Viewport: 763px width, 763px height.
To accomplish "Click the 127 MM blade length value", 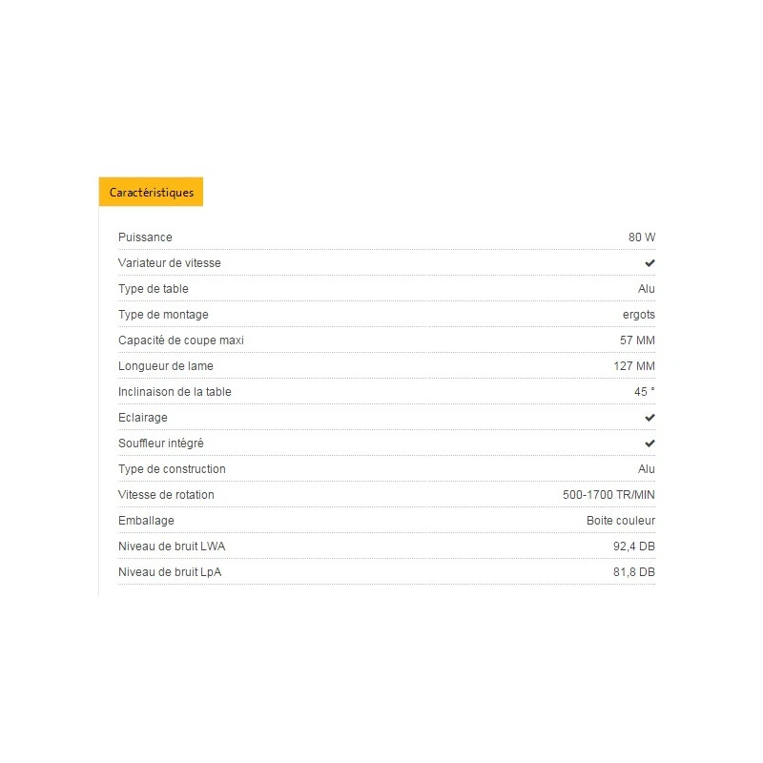I will [634, 365].
